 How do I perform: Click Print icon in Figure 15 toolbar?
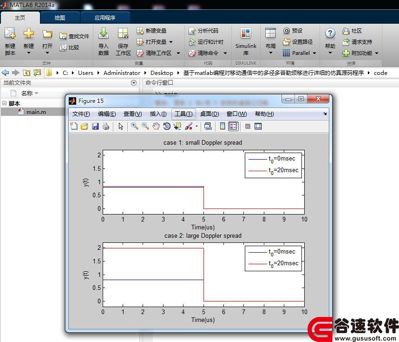tap(106, 126)
